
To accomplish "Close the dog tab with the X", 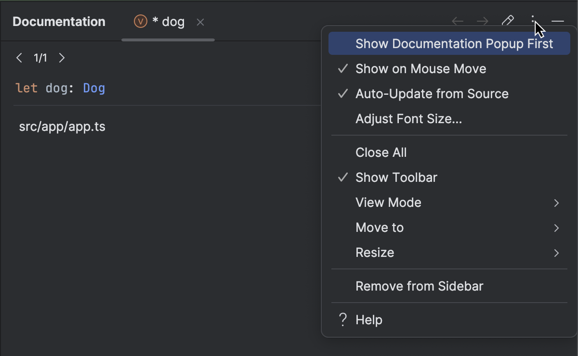I will pos(200,22).
